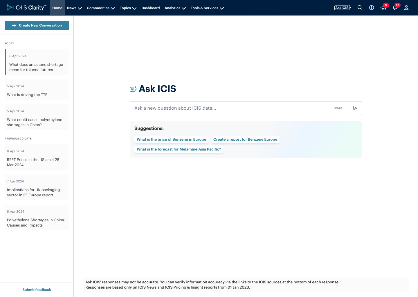Screen dimensions: 418x297
Task: Open the search icon
Action: click(x=360, y=8)
